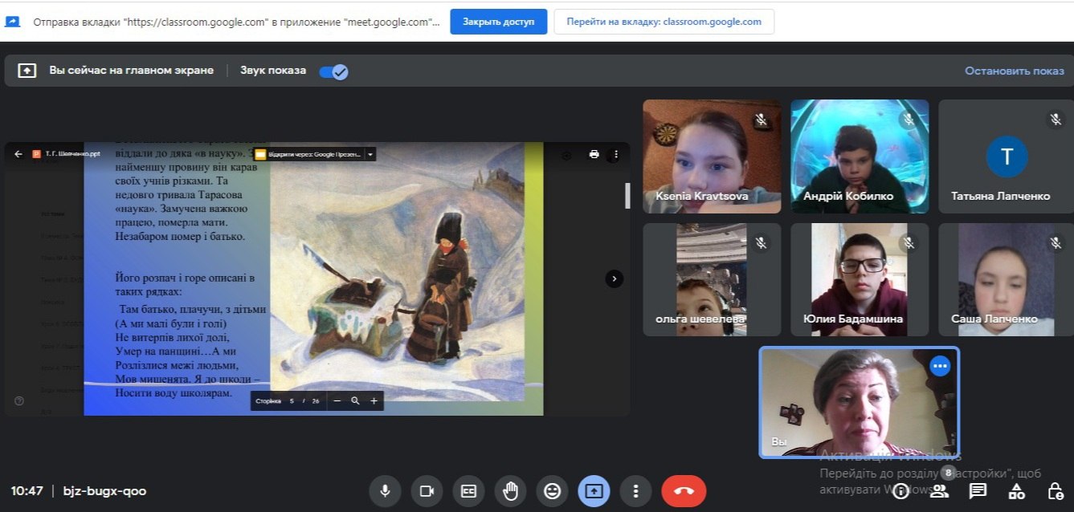
Task: Open the meeting chat panel
Action: pyautogui.click(x=978, y=490)
